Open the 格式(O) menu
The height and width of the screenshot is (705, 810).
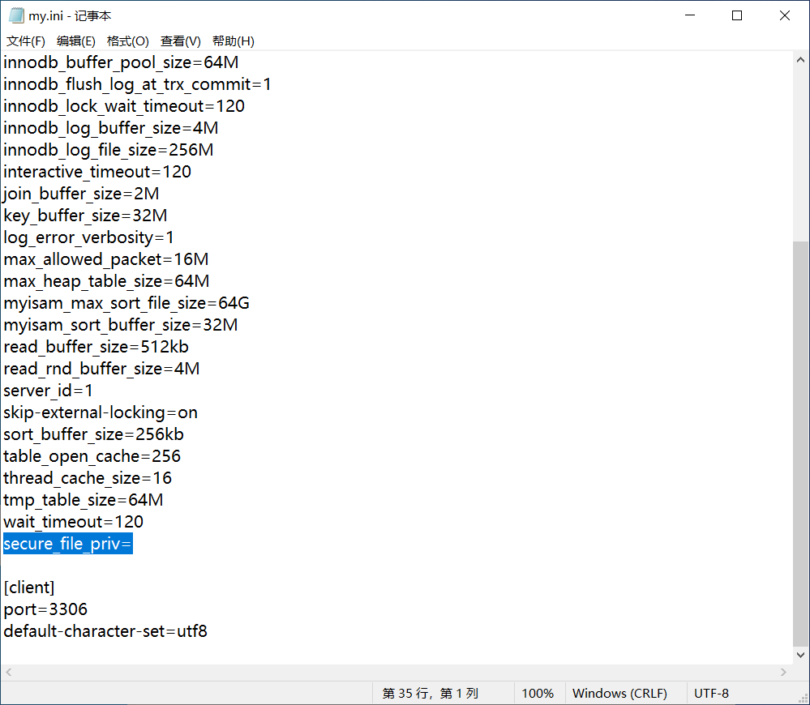tap(128, 41)
